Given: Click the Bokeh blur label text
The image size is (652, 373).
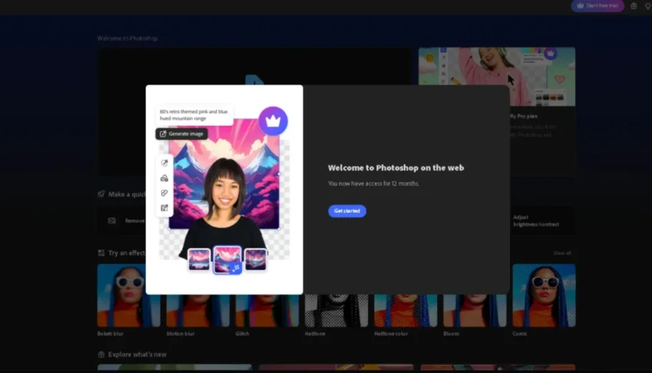Looking at the screenshot, I should click(x=110, y=334).
